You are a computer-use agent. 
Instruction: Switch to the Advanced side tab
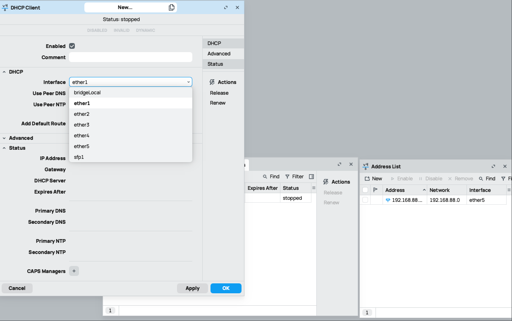coord(223,54)
